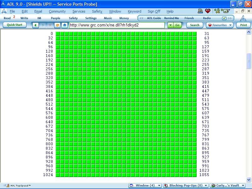
Task: Click Safety toolbar button
Action: point(73,18)
